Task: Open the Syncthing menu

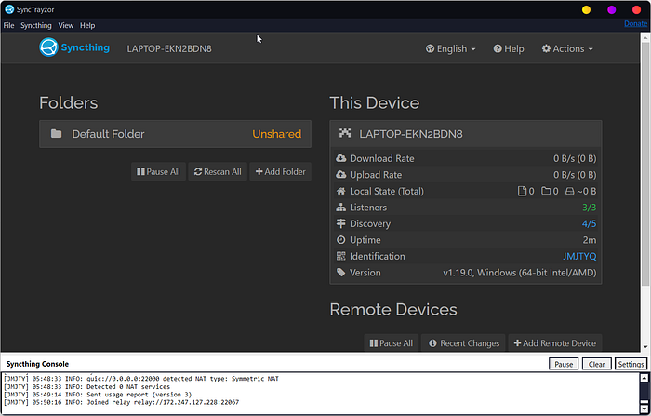Action: (36, 25)
